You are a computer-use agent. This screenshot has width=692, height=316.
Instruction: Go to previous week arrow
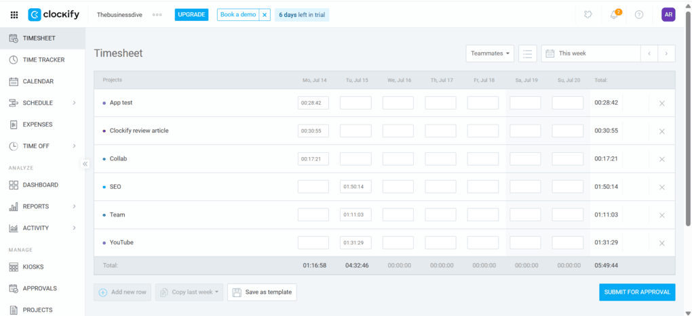click(649, 53)
